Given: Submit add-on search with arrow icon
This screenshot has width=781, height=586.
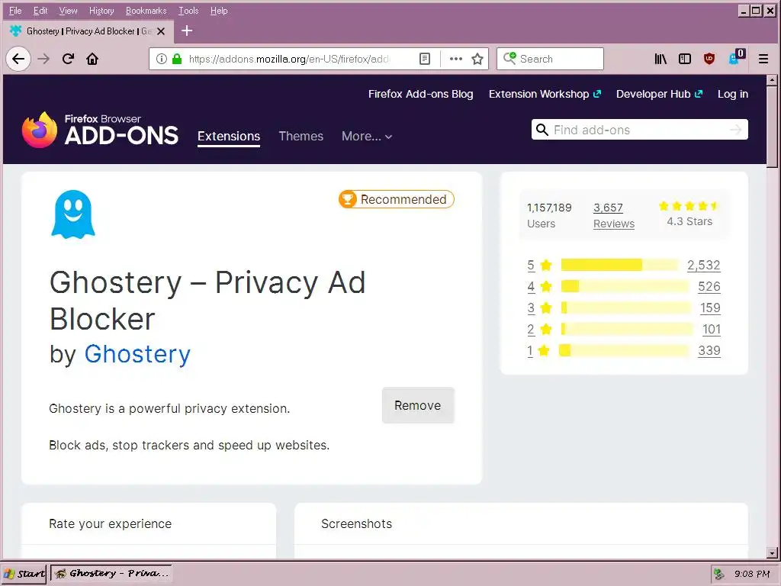Looking at the screenshot, I should (736, 130).
